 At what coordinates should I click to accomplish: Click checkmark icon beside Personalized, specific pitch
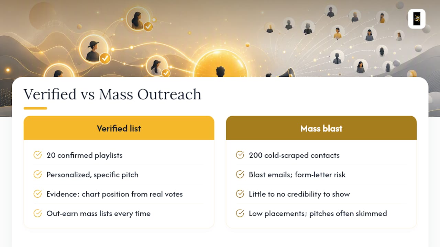[37, 175]
